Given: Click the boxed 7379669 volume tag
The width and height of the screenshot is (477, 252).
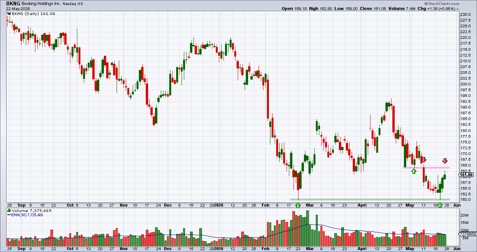Looking at the screenshot, I should 467,234.
